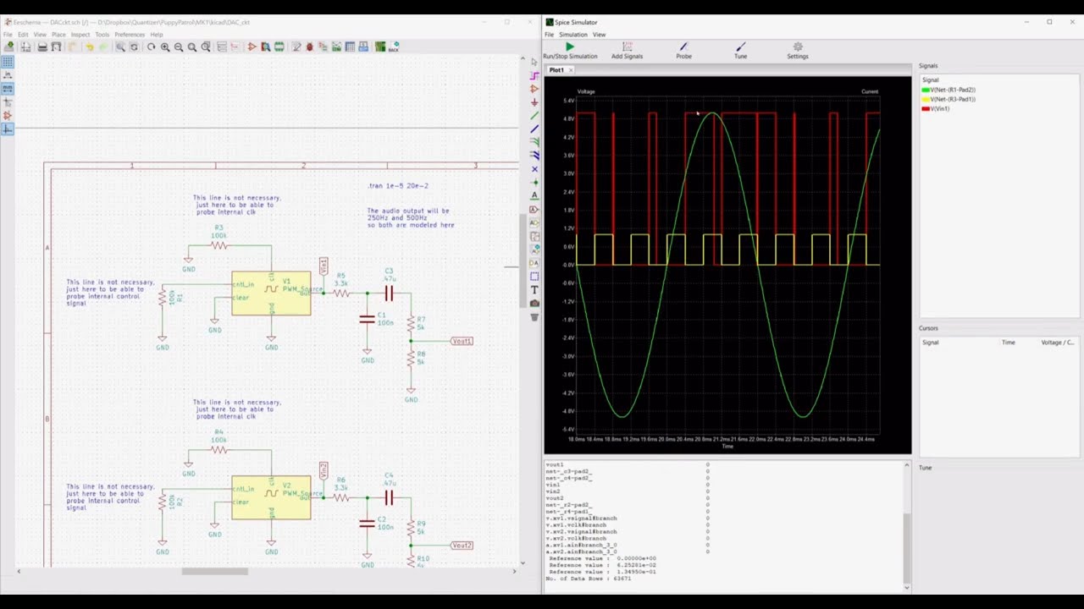Select the Place Image tool
Screen dimensions: 1084x609
(534, 303)
